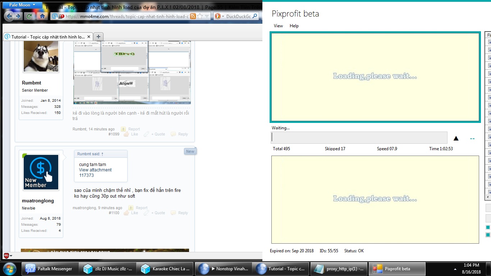Like muatronglong's post #1100

click(x=131, y=213)
